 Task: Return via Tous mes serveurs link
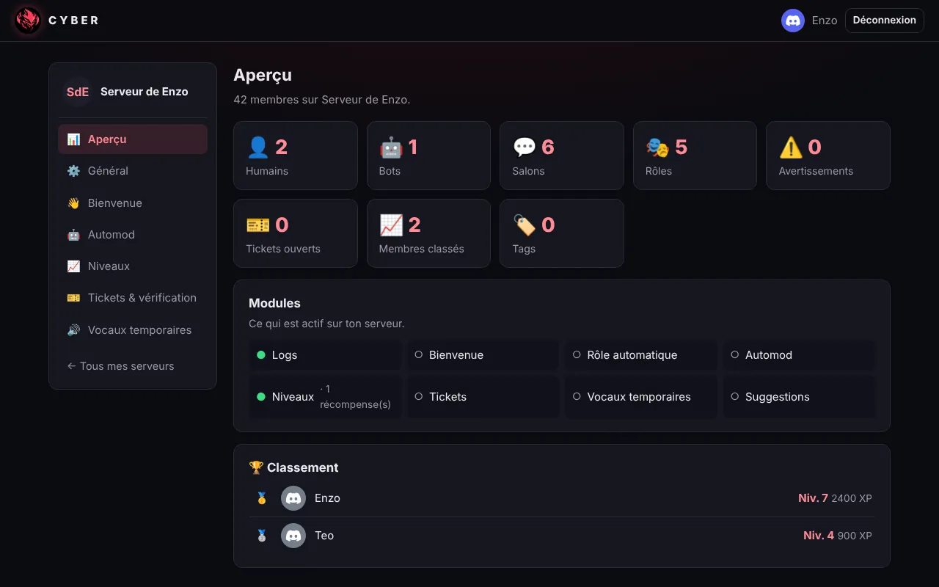[120, 366]
